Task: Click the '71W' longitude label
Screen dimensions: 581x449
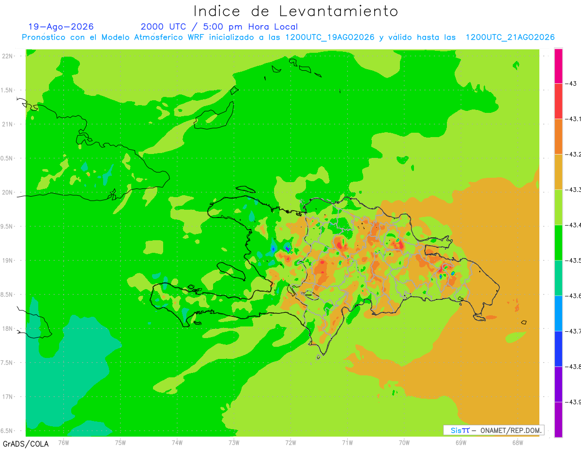Action: (347, 442)
